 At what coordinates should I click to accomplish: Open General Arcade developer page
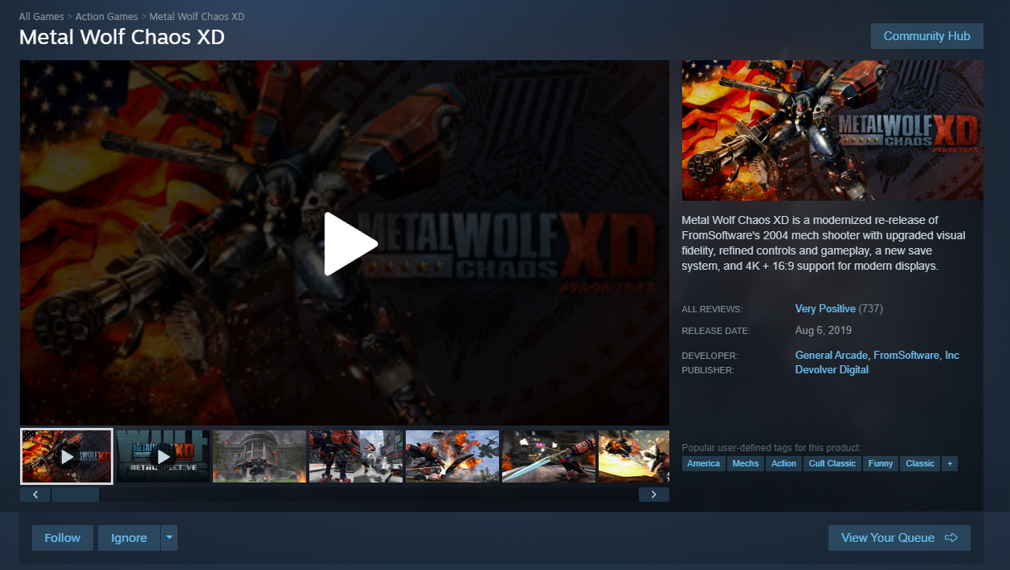[x=832, y=355]
